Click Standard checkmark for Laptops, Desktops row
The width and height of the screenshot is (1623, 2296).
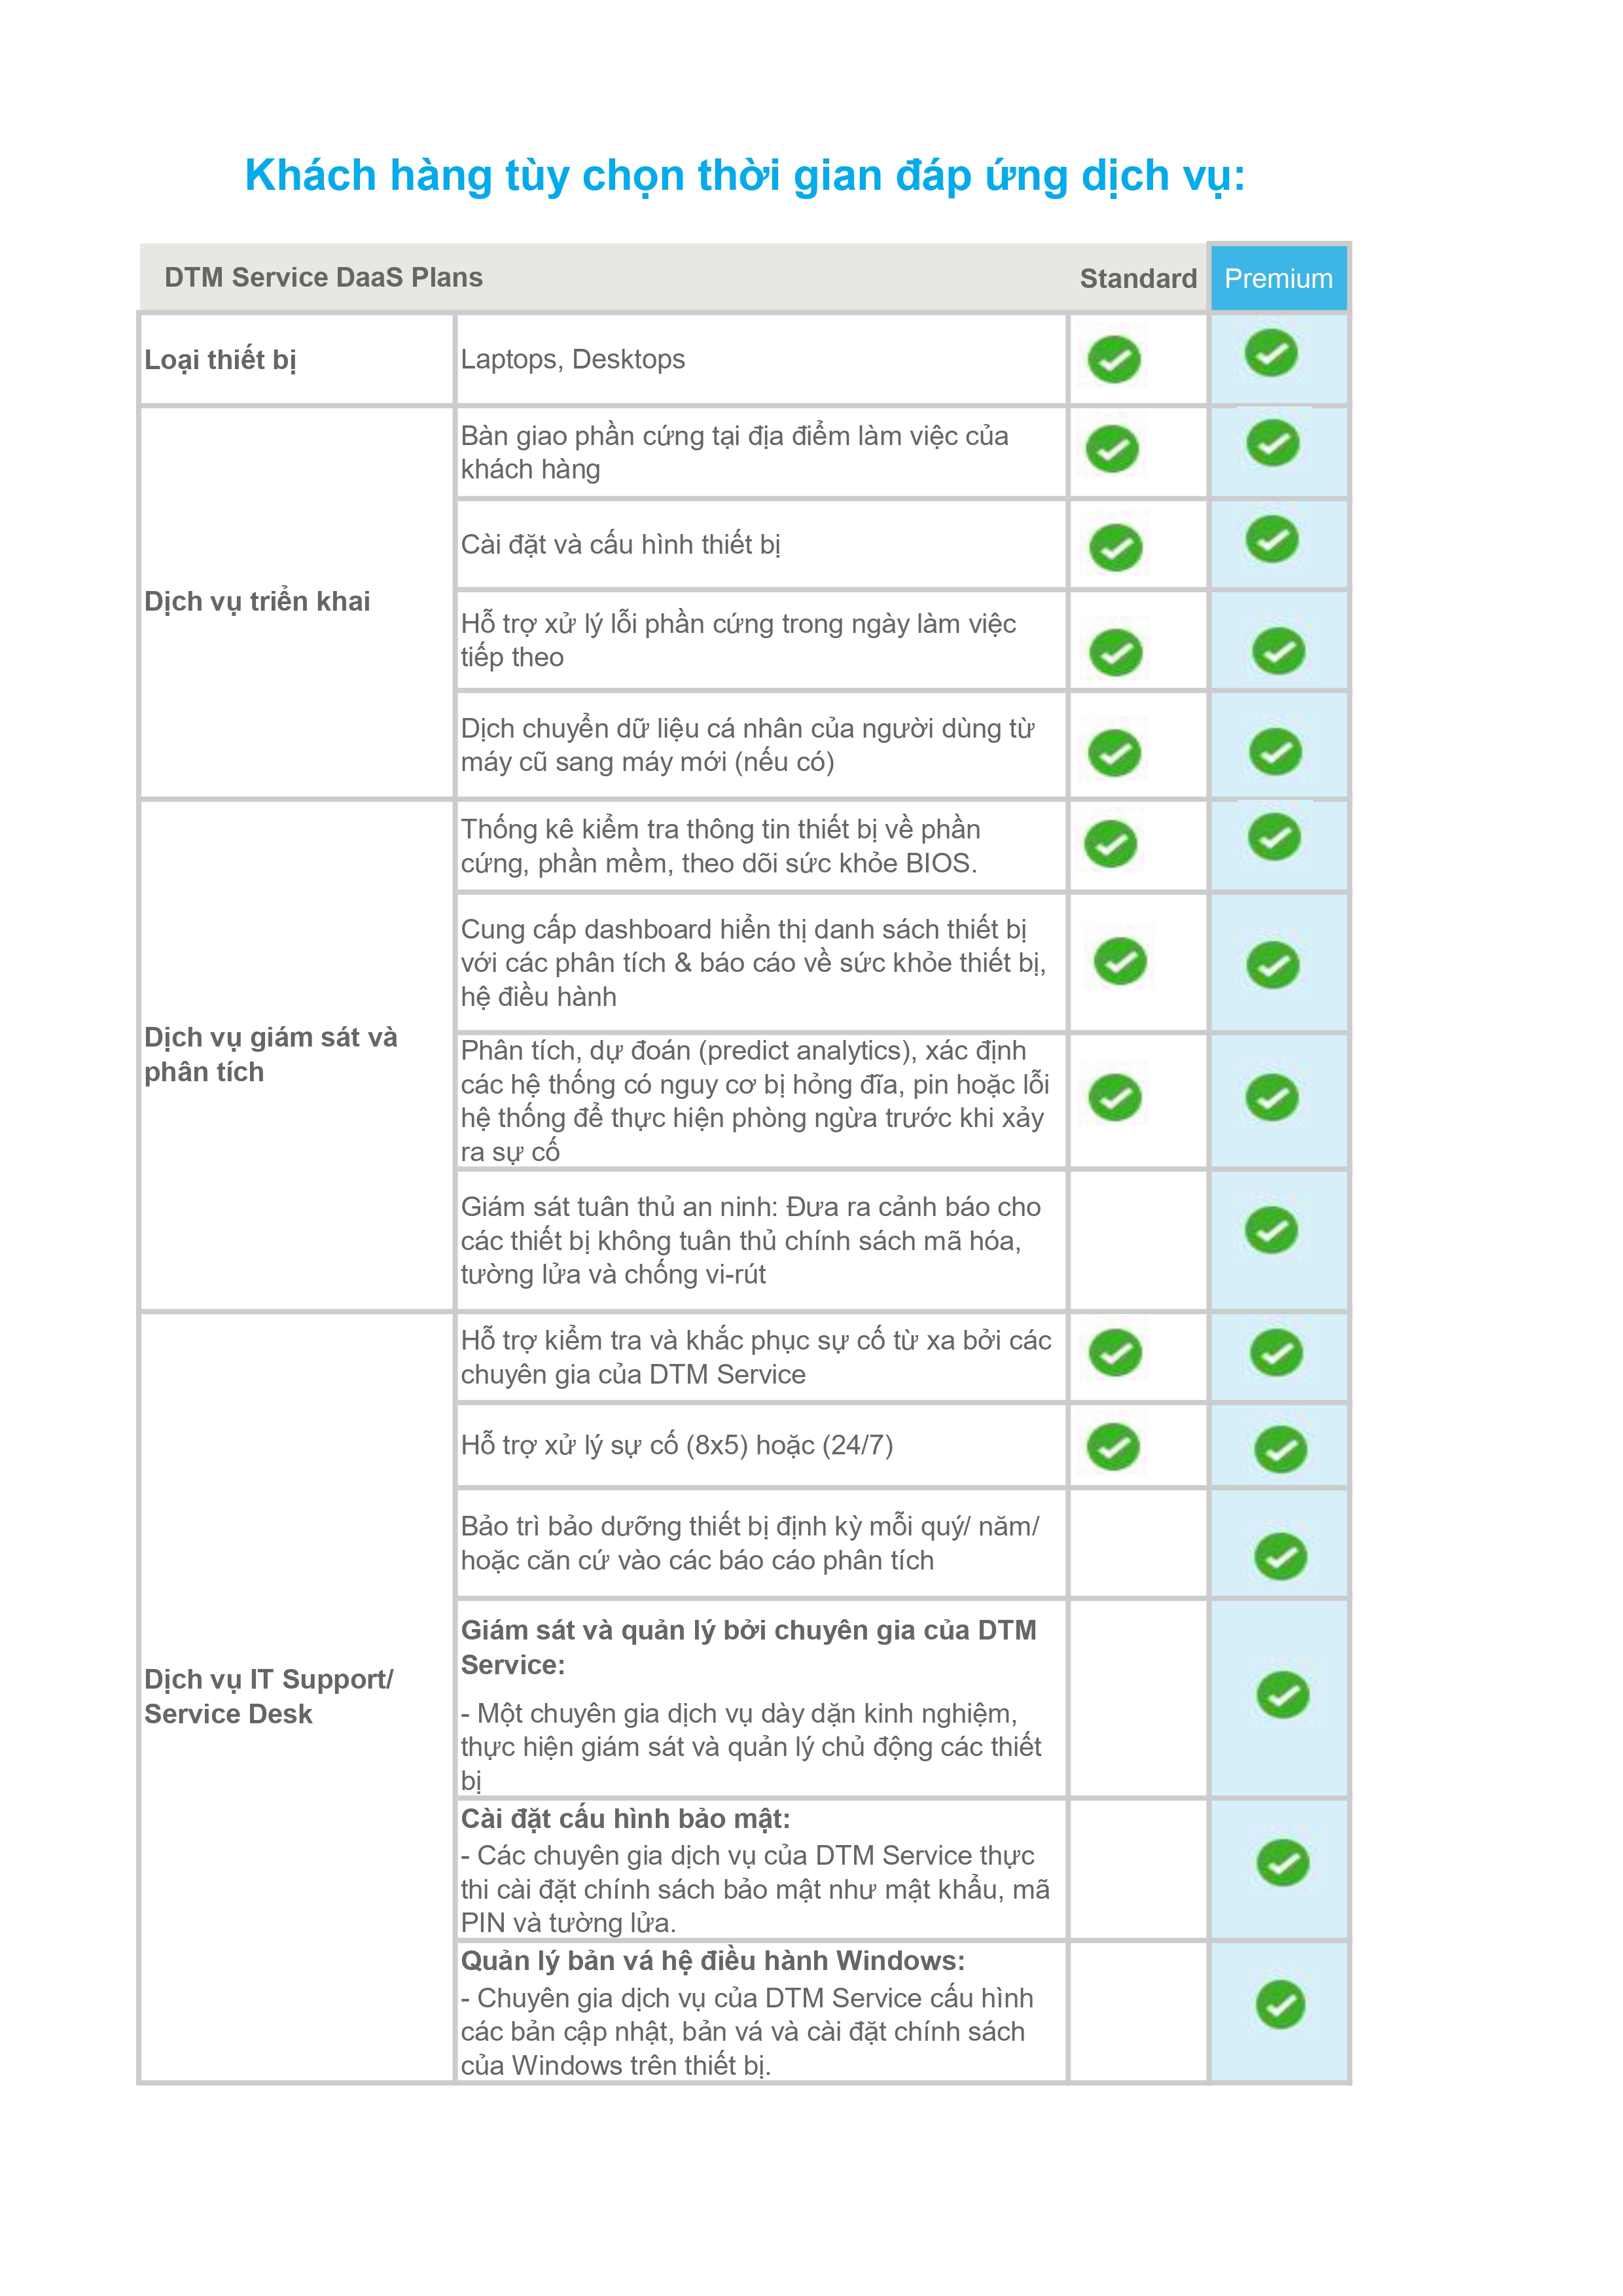click(1114, 360)
